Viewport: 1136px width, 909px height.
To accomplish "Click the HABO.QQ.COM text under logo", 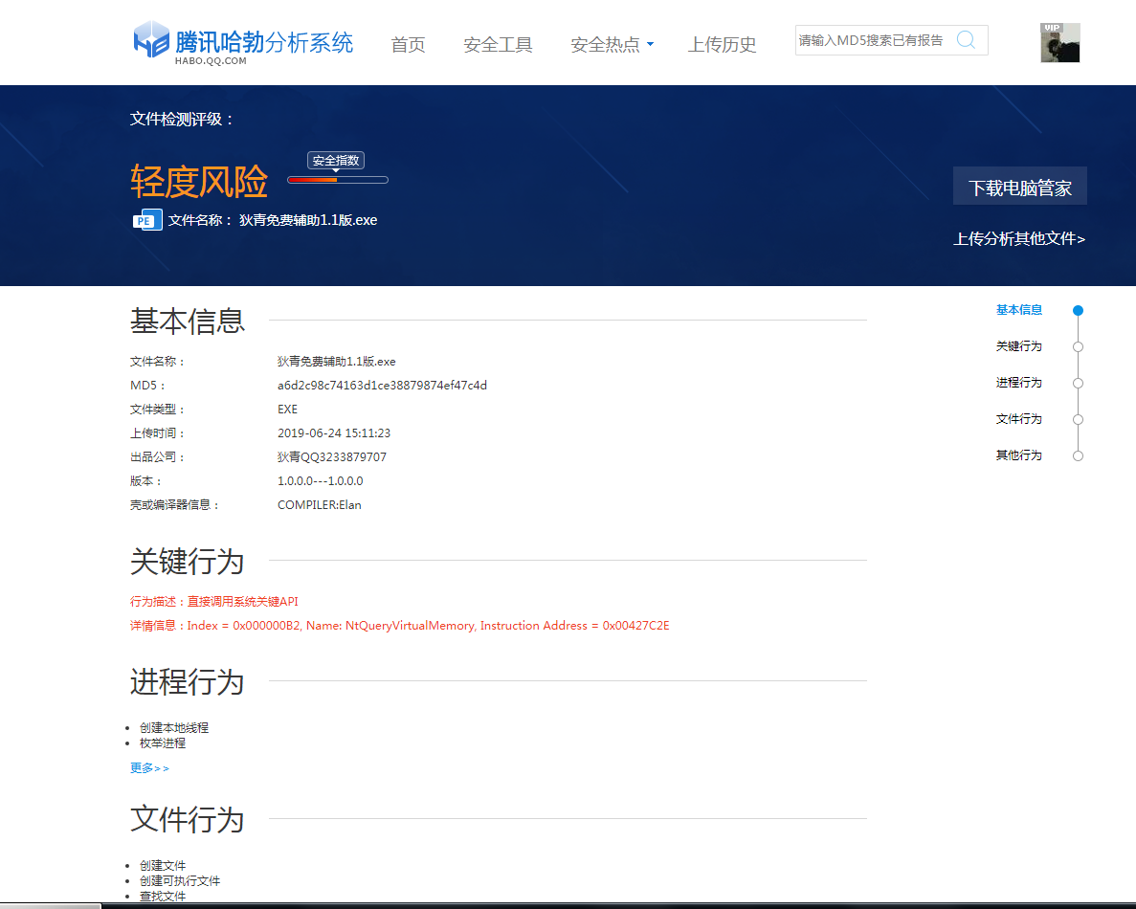I will [211, 61].
